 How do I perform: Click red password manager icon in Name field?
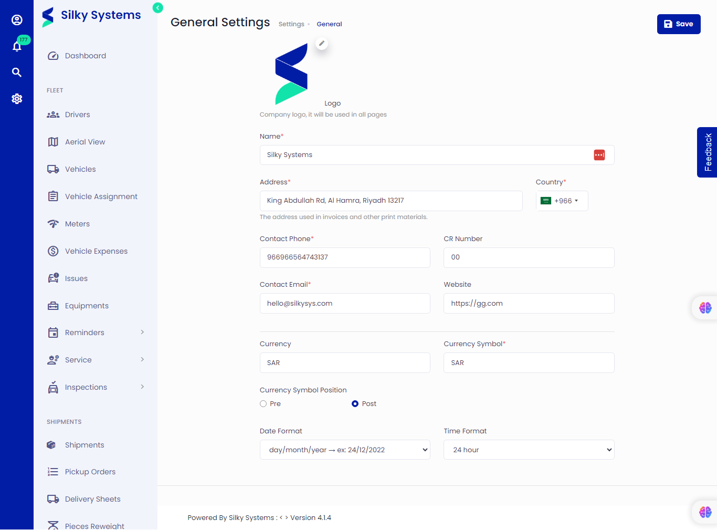(599, 155)
